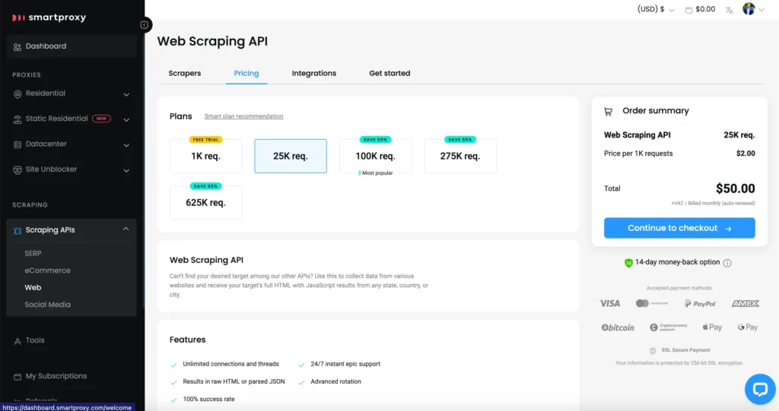Image resolution: width=779 pixels, height=411 pixels.
Task: Open the live chat bubble icon
Action: point(759,389)
